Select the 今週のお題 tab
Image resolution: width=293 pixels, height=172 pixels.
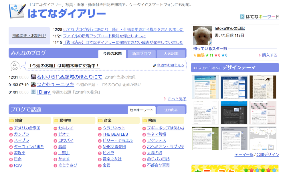tap(112, 54)
